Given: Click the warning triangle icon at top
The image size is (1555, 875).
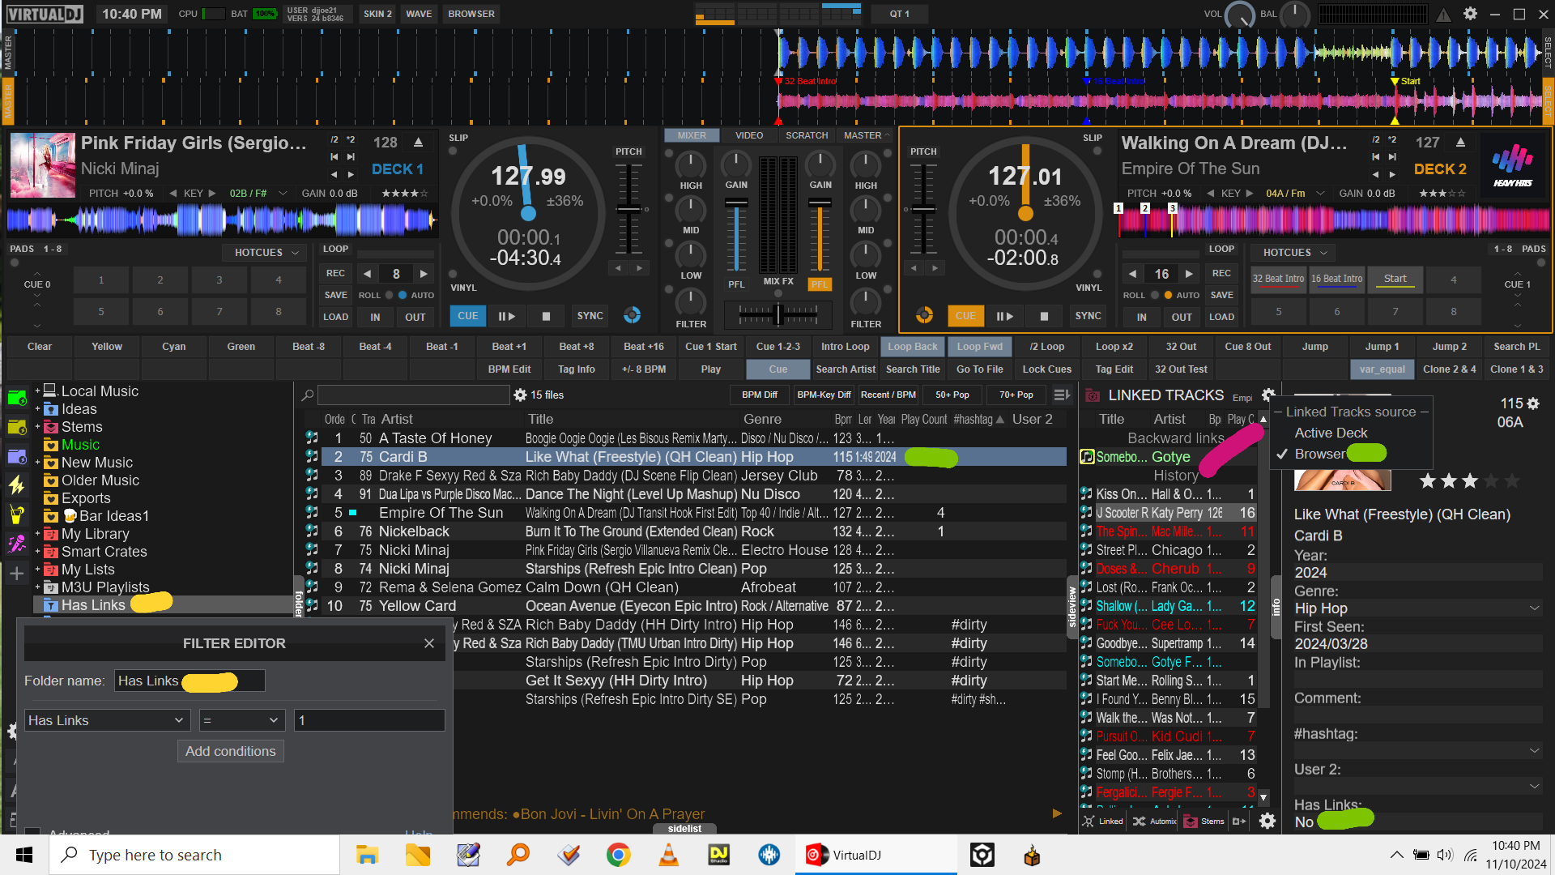Looking at the screenshot, I should tap(1444, 15).
